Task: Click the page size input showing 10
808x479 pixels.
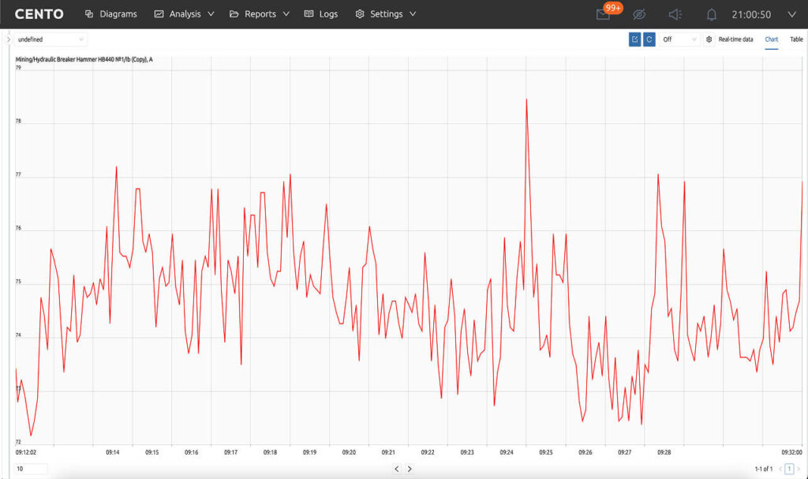Action: [31, 469]
